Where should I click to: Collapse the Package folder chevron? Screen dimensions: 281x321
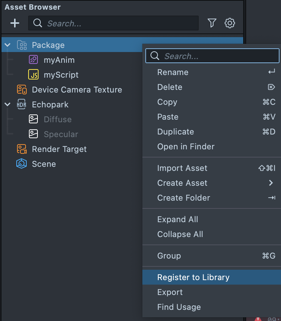click(x=7, y=45)
